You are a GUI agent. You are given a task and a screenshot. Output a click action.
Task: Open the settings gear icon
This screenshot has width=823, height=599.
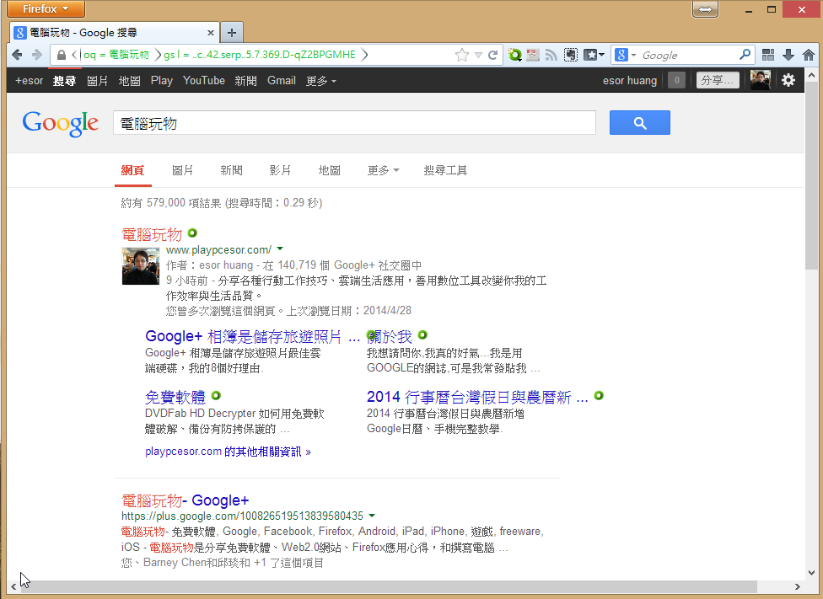(x=788, y=80)
